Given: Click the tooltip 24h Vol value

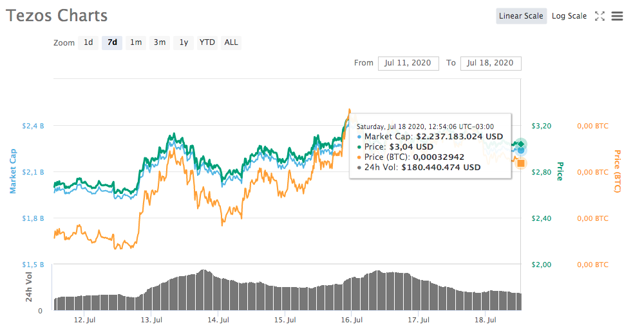Looking at the screenshot, I should click(441, 168).
